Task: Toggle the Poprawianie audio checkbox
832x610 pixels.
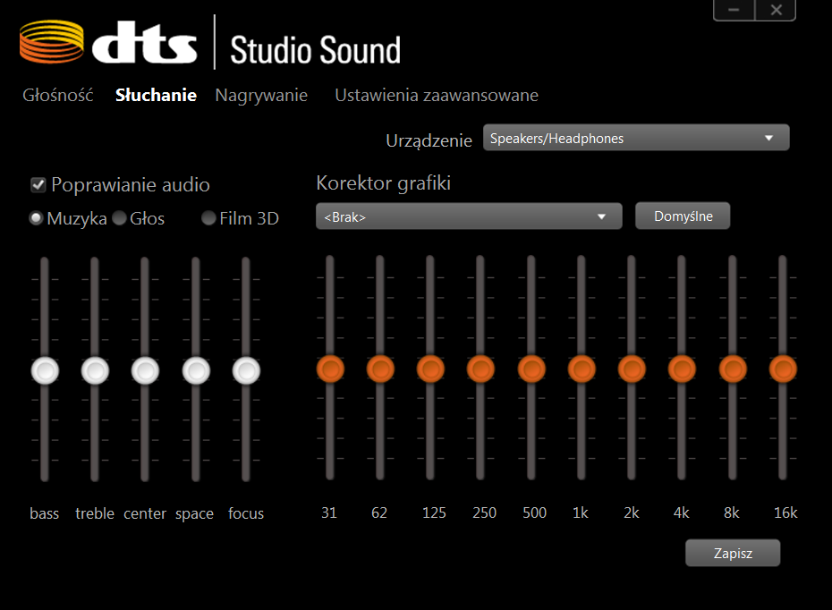Action: (x=38, y=185)
